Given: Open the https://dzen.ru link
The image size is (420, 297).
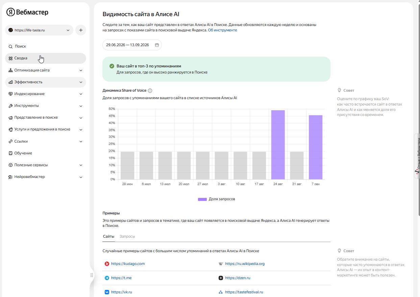Looking at the screenshot, I should (238, 278).
